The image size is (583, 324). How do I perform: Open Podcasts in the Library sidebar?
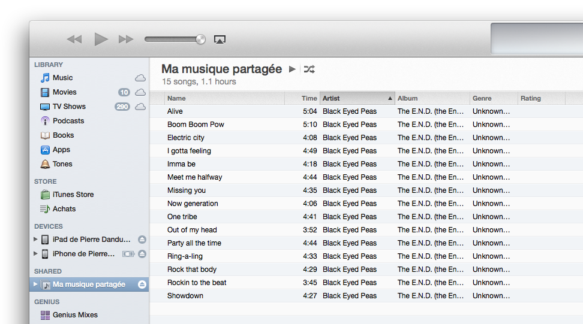[68, 121]
